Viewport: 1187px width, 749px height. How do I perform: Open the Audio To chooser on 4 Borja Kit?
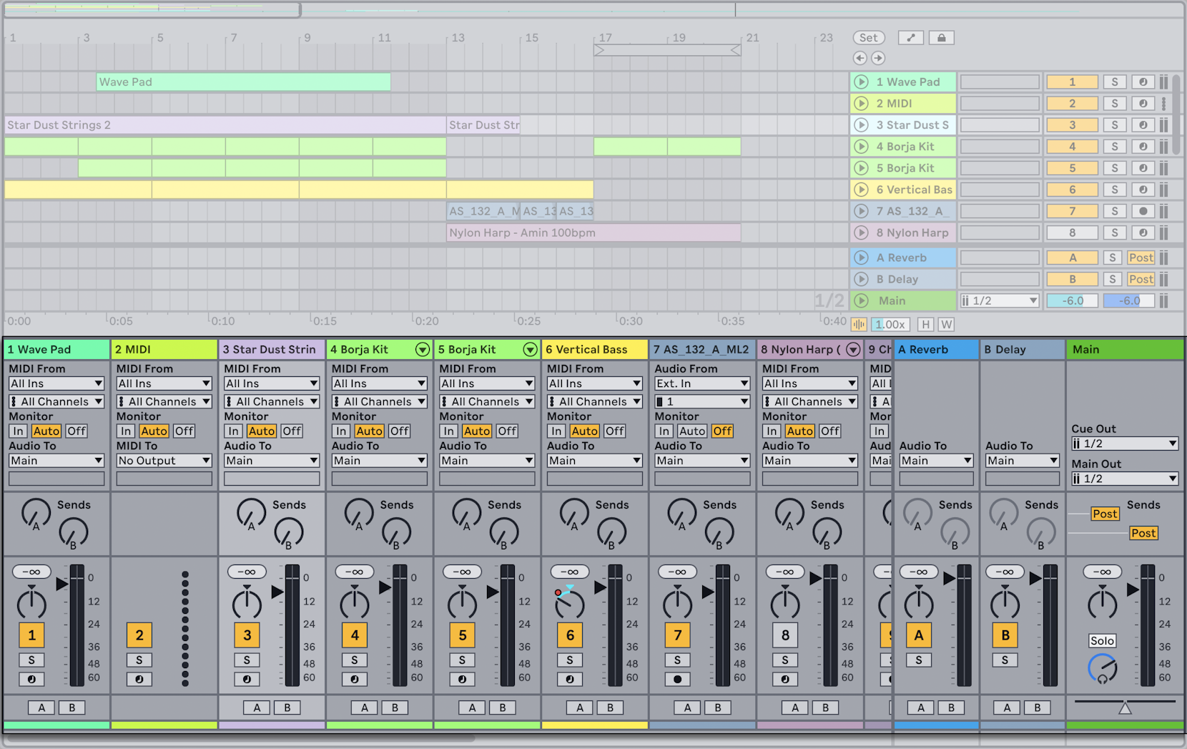click(x=379, y=460)
